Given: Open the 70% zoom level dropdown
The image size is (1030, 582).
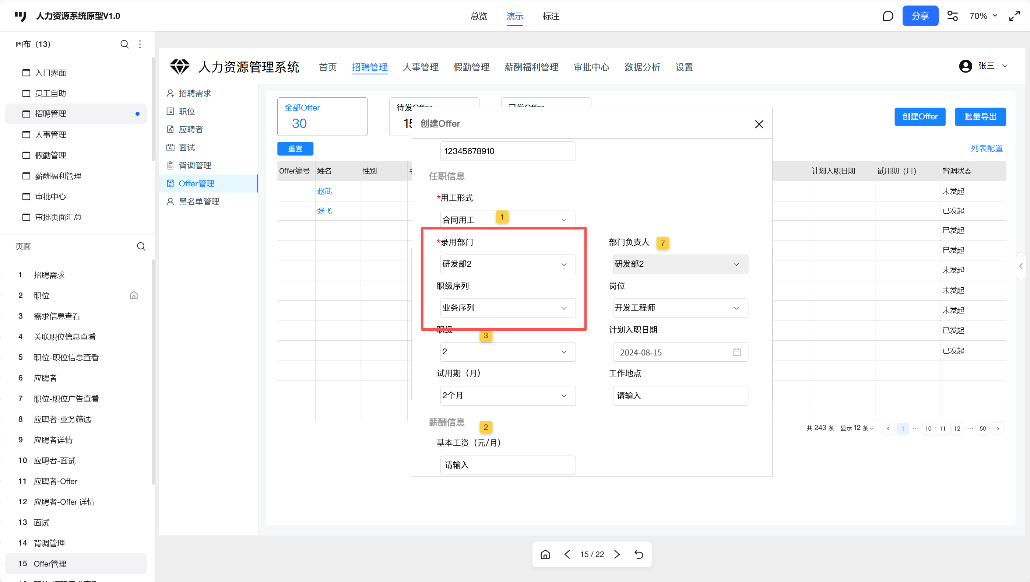Looking at the screenshot, I should tap(983, 16).
